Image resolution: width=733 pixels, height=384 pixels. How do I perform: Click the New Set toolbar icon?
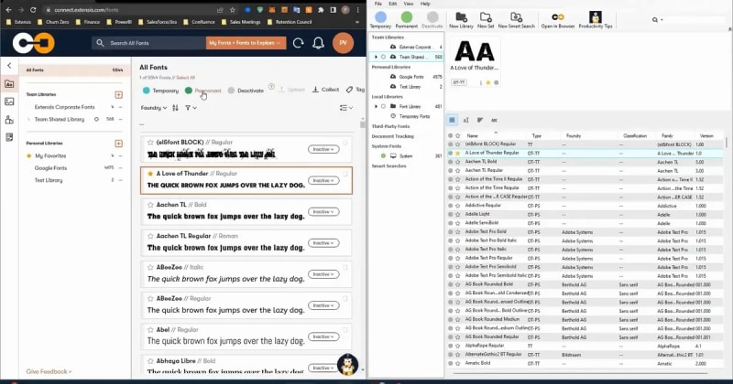pyautogui.click(x=486, y=20)
